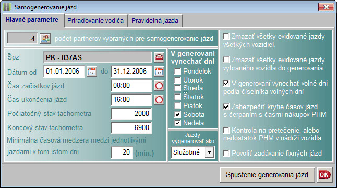Image resolution: width=337 pixels, height=188 pixels.
Task: Enable Kontrola na pretečenie PHM checkbox
Action: [x=226, y=130]
